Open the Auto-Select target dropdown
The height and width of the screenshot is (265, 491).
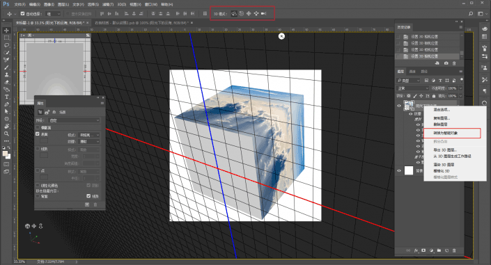point(53,14)
